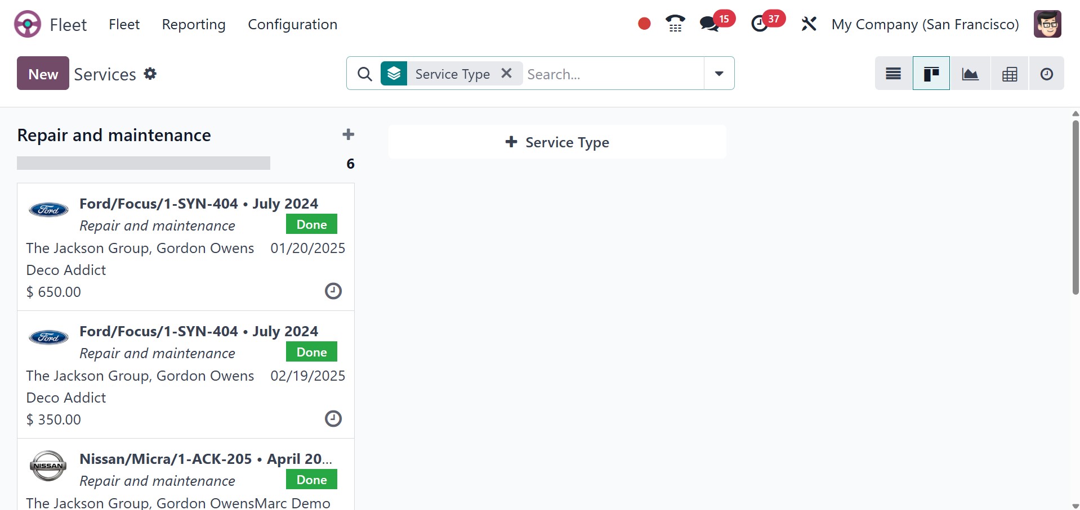Open the developer tools wrench menu
This screenshot has width=1080, height=510.
[809, 24]
